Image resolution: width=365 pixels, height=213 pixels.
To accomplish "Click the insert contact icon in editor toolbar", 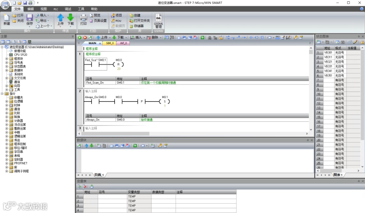I will [x=251, y=38].
